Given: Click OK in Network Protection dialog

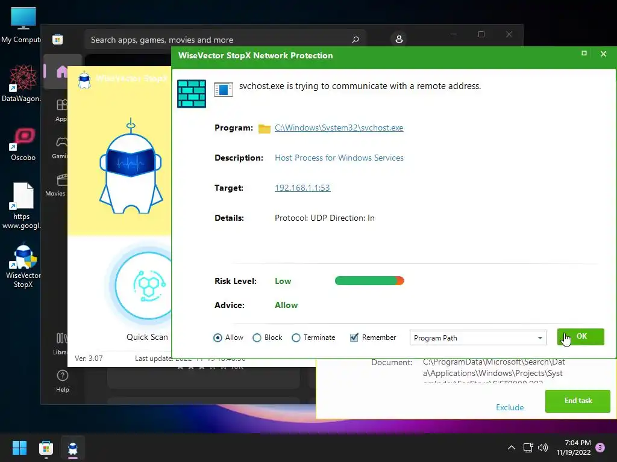Looking at the screenshot, I should click(581, 337).
